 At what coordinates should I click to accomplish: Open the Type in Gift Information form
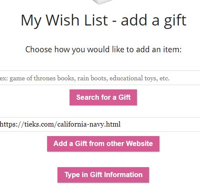pos(103,175)
